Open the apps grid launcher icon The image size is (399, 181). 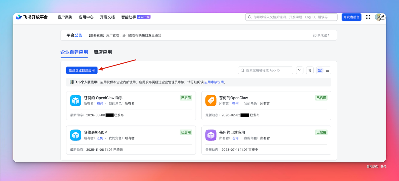[368, 17]
